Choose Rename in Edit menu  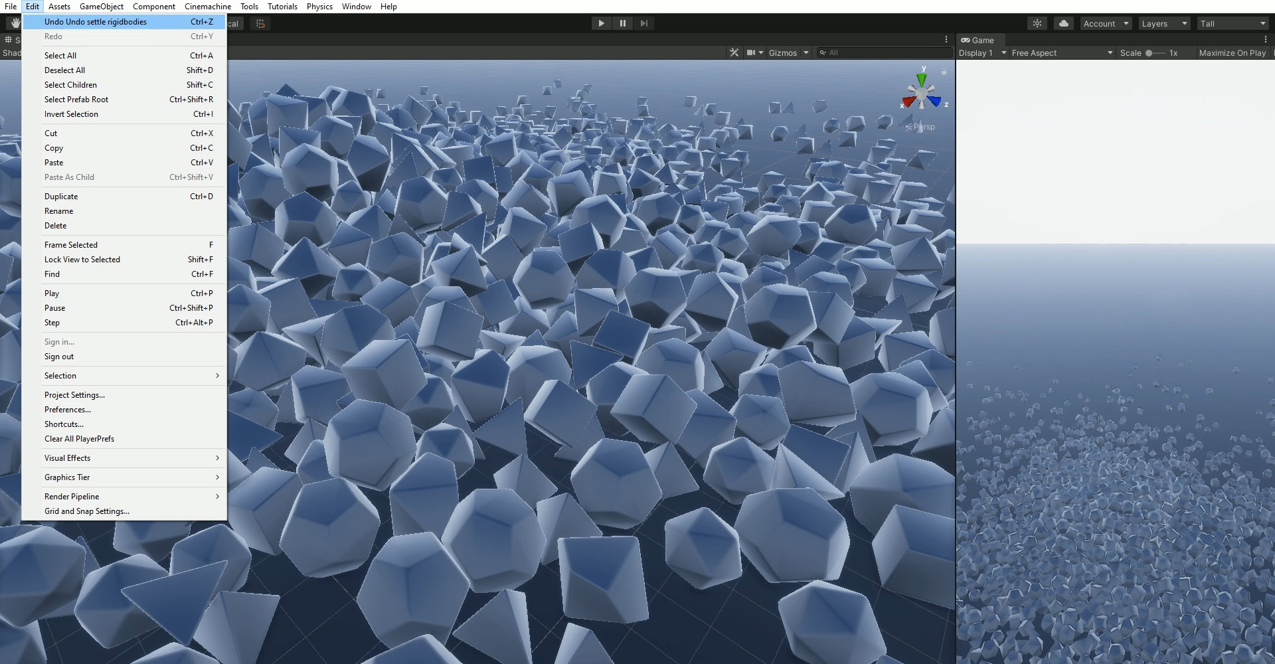124,211
